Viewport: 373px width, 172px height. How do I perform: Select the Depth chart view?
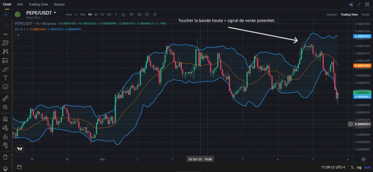[x=366, y=15]
